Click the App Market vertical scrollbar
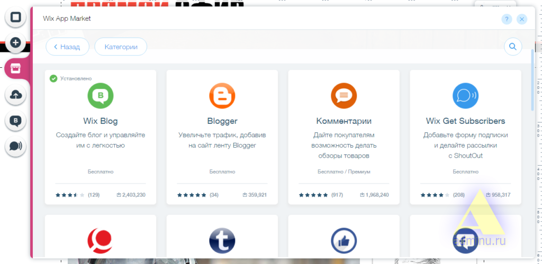 click(x=532, y=79)
